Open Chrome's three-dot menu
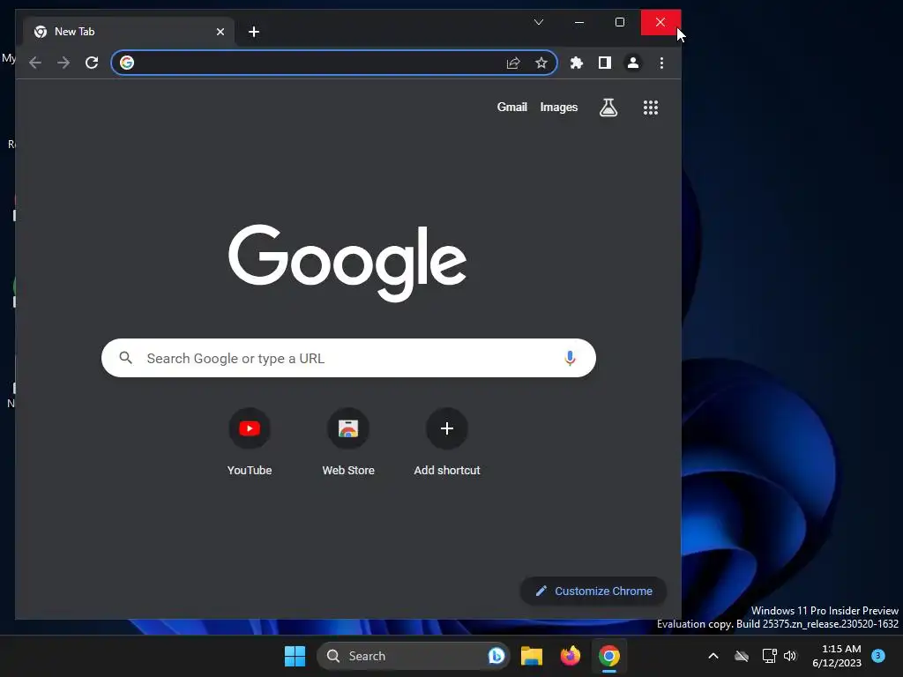This screenshot has height=677, width=903. [x=661, y=63]
